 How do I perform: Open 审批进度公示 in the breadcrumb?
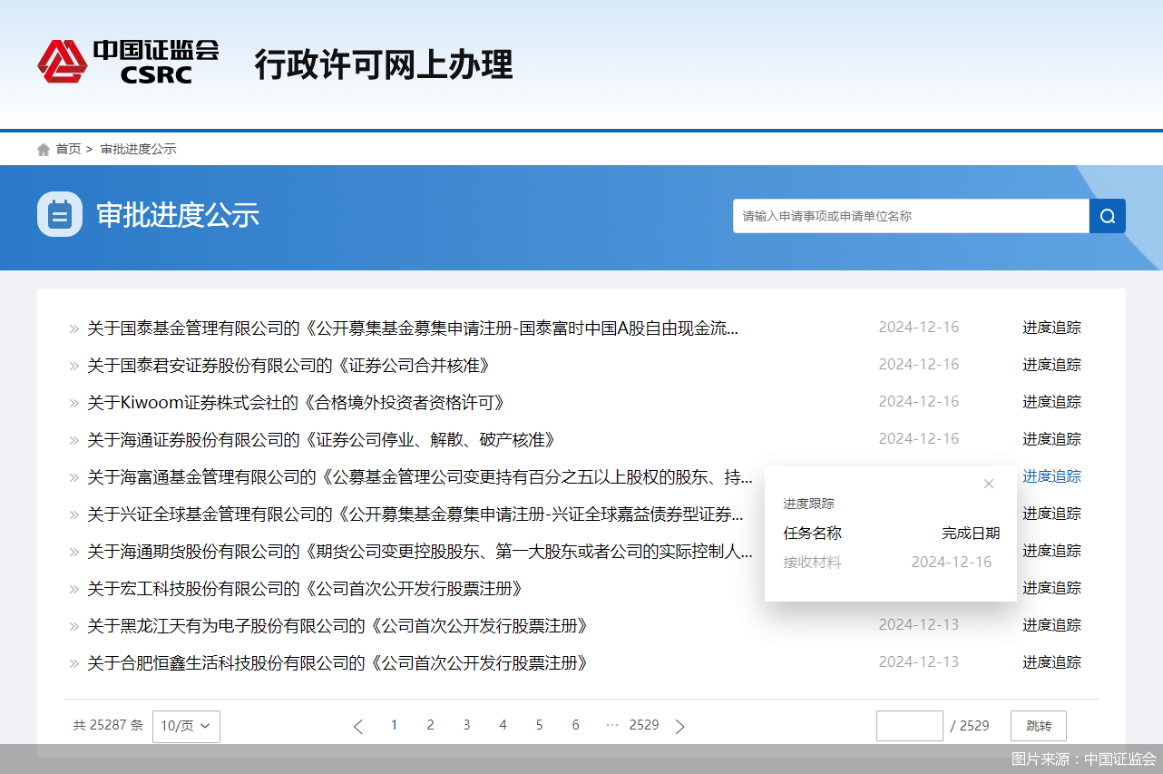click(x=138, y=149)
